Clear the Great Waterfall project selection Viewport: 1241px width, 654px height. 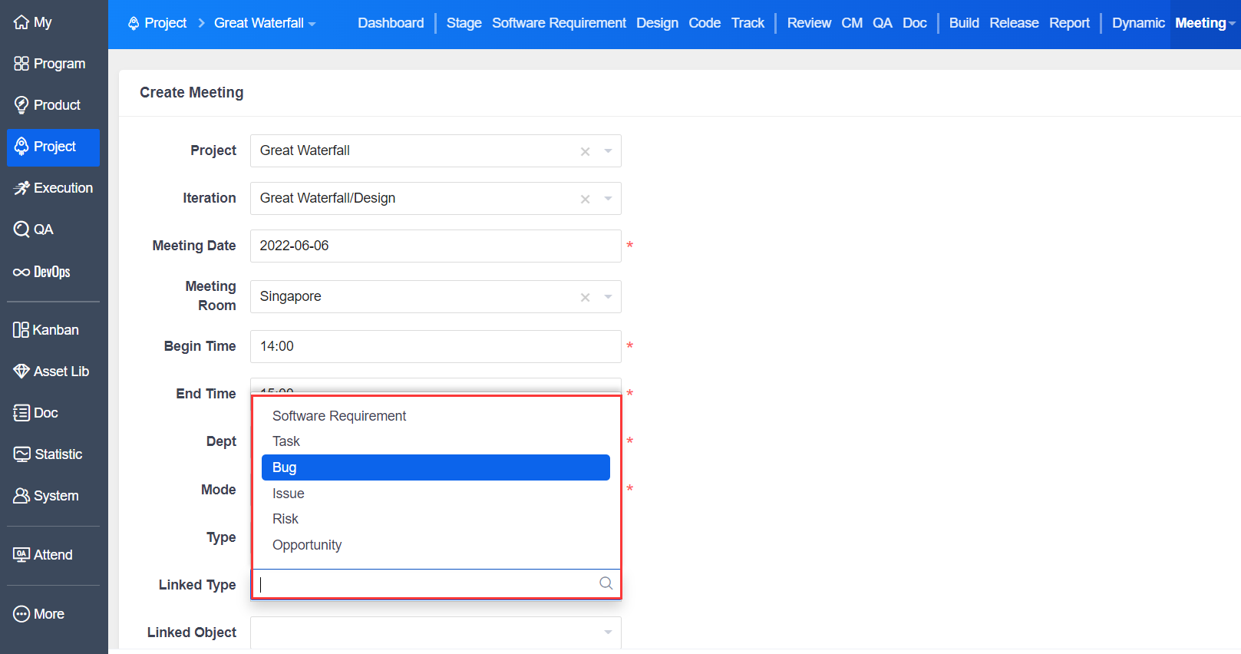585,151
